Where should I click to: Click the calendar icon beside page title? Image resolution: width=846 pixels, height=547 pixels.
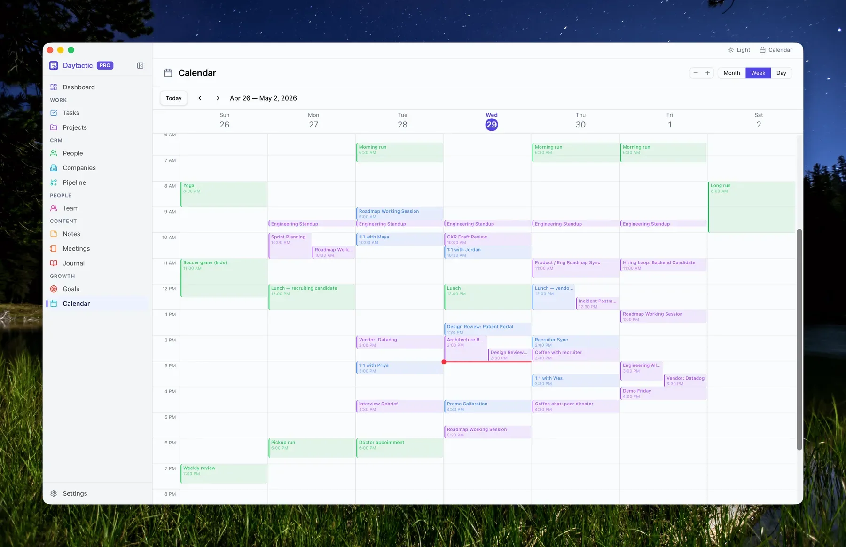[x=168, y=73]
